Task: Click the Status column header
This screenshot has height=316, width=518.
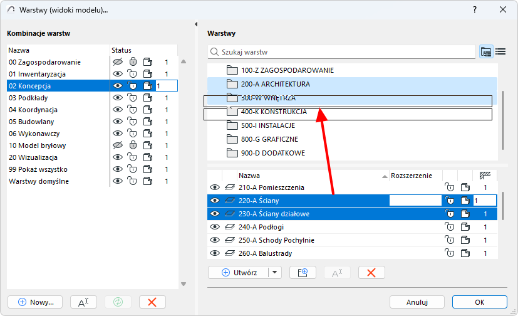Action: coord(143,50)
